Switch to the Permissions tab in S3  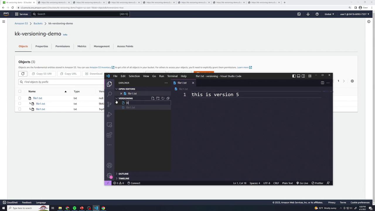tap(63, 46)
